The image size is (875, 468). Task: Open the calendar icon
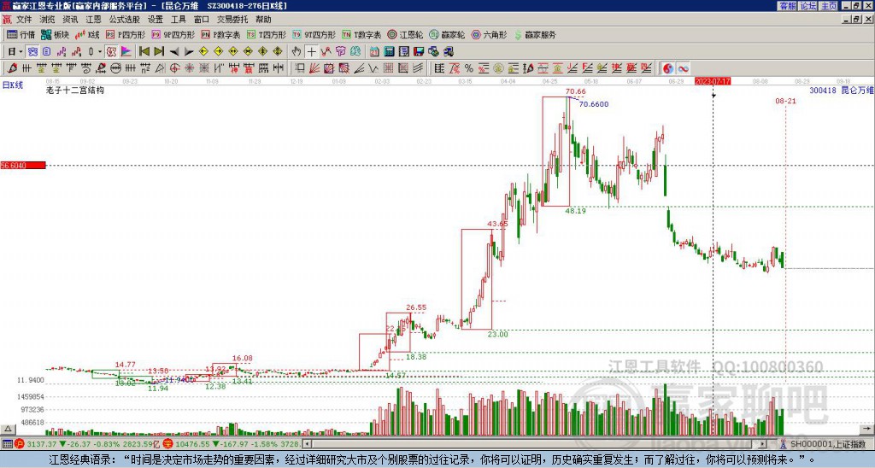(x=374, y=51)
